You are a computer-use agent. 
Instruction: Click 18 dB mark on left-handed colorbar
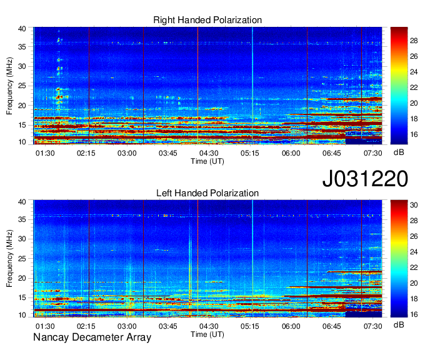click(x=414, y=299)
